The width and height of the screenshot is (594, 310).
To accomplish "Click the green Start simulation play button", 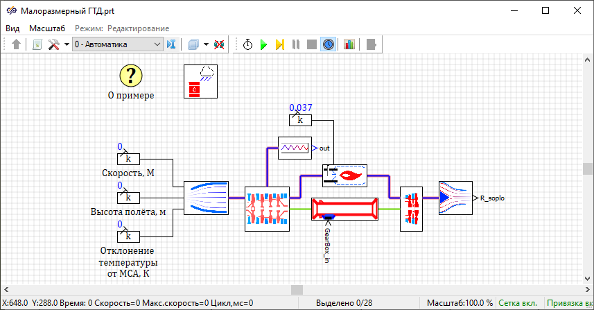I will [x=263, y=44].
